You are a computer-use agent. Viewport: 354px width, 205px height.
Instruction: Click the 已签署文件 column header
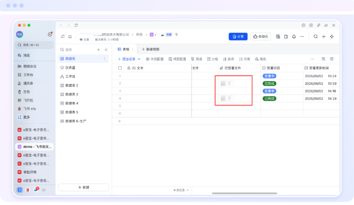240,68
